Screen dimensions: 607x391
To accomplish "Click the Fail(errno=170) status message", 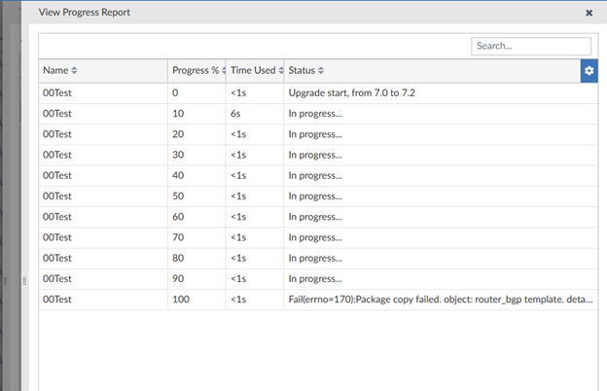I will coord(440,300).
